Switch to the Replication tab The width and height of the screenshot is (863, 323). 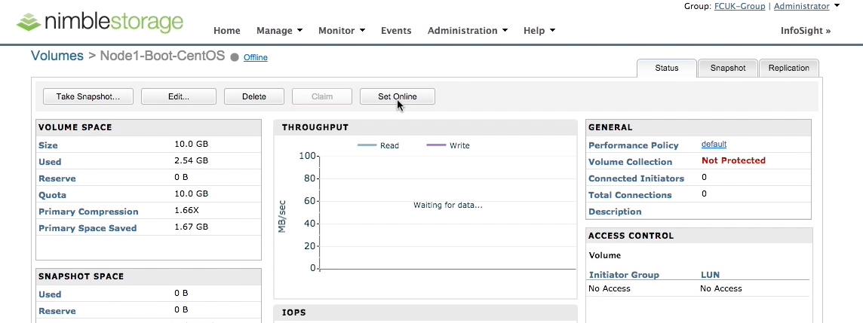coord(788,68)
